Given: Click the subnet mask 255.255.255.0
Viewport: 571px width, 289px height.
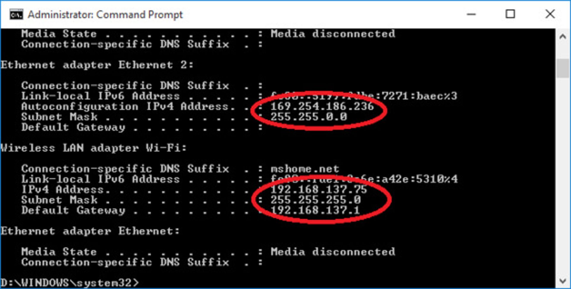Looking at the screenshot, I should pyautogui.click(x=316, y=200).
